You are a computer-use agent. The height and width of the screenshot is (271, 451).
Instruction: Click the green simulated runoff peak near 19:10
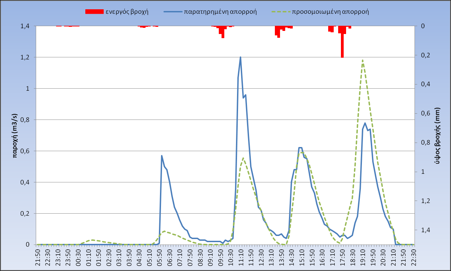363,60
